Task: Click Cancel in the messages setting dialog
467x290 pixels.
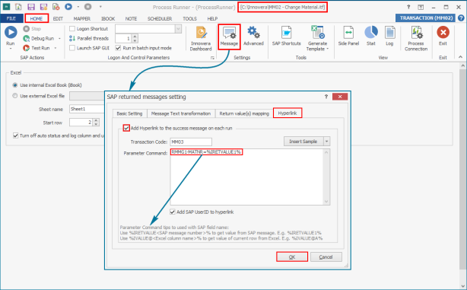Action: (x=326, y=257)
